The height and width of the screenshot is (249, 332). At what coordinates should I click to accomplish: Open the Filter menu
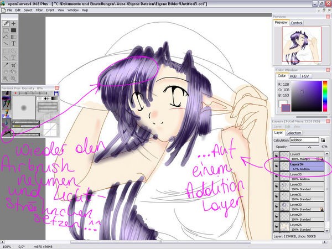coord(38,10)
